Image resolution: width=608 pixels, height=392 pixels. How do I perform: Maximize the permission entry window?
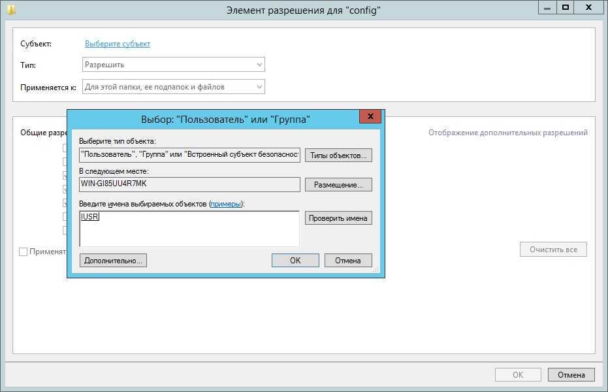566,8
